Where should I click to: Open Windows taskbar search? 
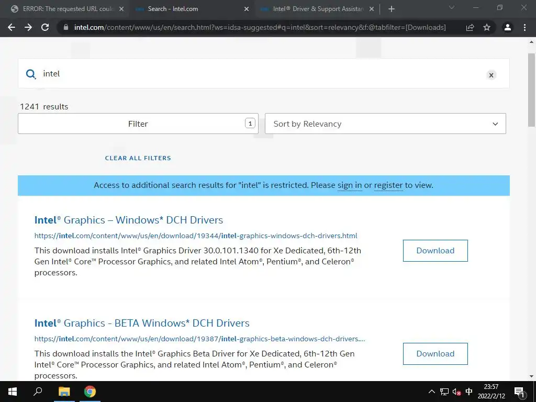pyautogui.click(x=38, y=391)
